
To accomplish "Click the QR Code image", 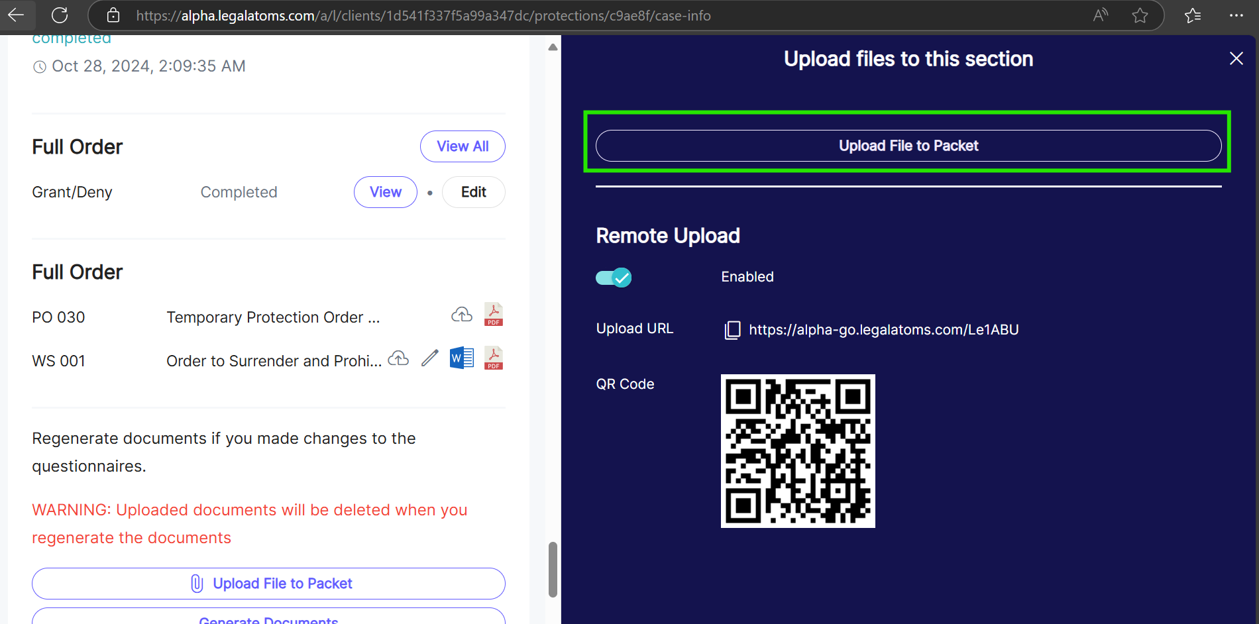I will click(x=798, y=451).
